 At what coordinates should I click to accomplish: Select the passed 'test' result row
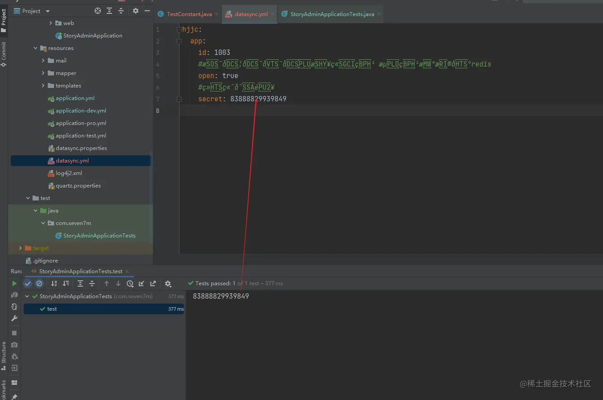(104, 309)
